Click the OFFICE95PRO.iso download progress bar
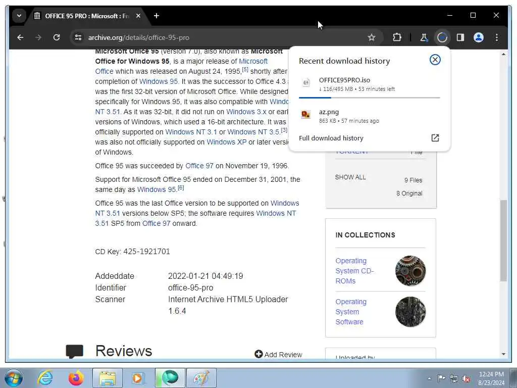The image size is (517, 388). click(x=369, y=98)
